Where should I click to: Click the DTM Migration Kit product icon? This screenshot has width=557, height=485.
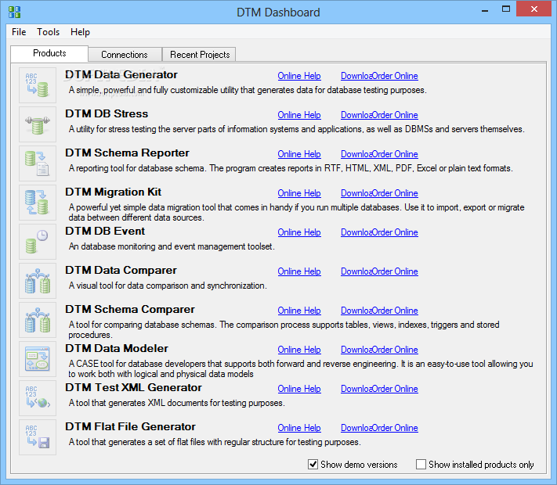pyautogui.click(x=38, y=203)
